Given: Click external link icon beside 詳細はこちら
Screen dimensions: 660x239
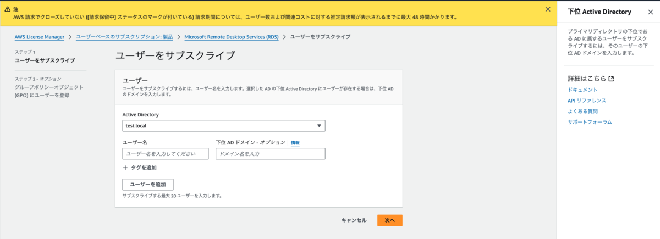Looking at the screenshot, I should tap(611, 79).
